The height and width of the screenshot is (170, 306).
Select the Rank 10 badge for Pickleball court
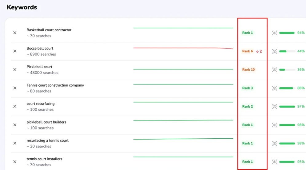click(x=248, y=70)
